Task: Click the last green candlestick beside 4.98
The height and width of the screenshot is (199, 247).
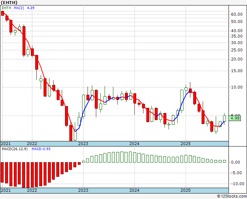Action: [x=224, y=118]
